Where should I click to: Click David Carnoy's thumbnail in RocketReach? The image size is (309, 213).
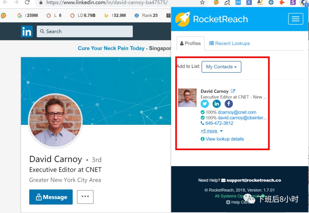pyautogui.click(x=187, y=98)
